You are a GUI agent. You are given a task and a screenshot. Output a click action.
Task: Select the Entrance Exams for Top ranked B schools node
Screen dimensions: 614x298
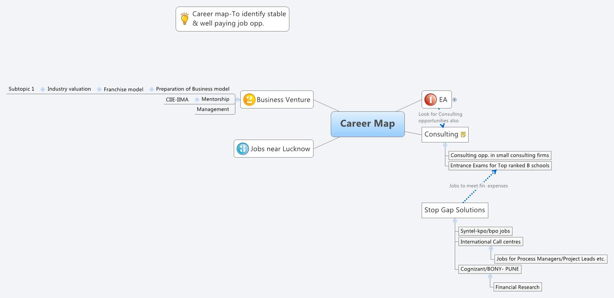click(499, 165)
